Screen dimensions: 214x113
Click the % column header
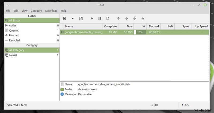click(140, 26)
